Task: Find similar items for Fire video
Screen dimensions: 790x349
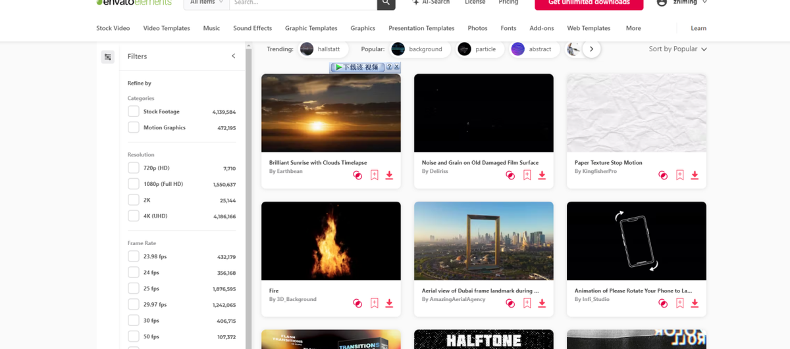Action: (x=357, y=303)
